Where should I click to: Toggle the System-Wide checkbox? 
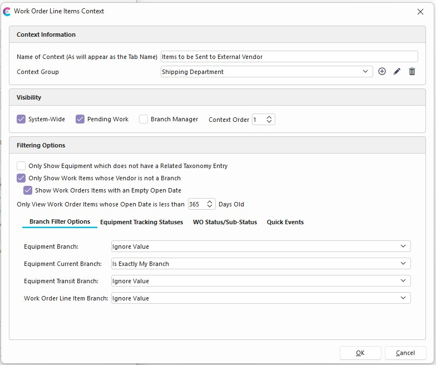(x=21, y=119)
